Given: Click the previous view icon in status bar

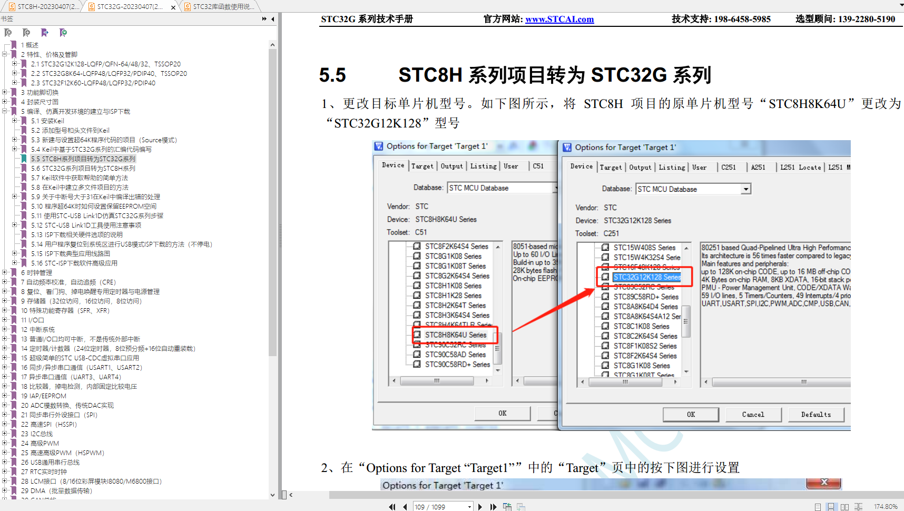Looking at the screenshot, I should click(507, 507).
